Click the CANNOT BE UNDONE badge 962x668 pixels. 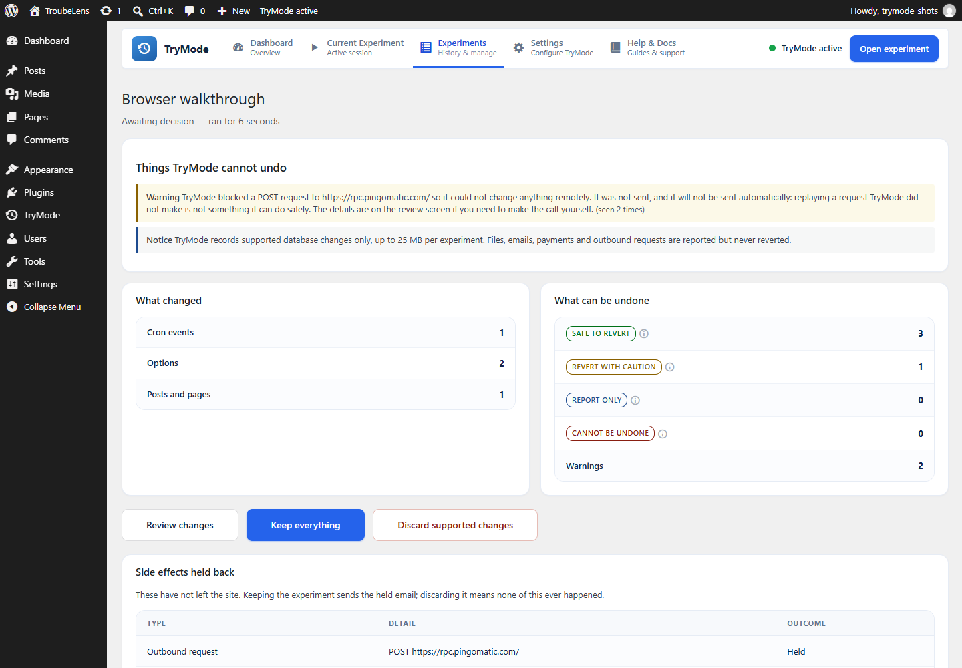[610, 433]
